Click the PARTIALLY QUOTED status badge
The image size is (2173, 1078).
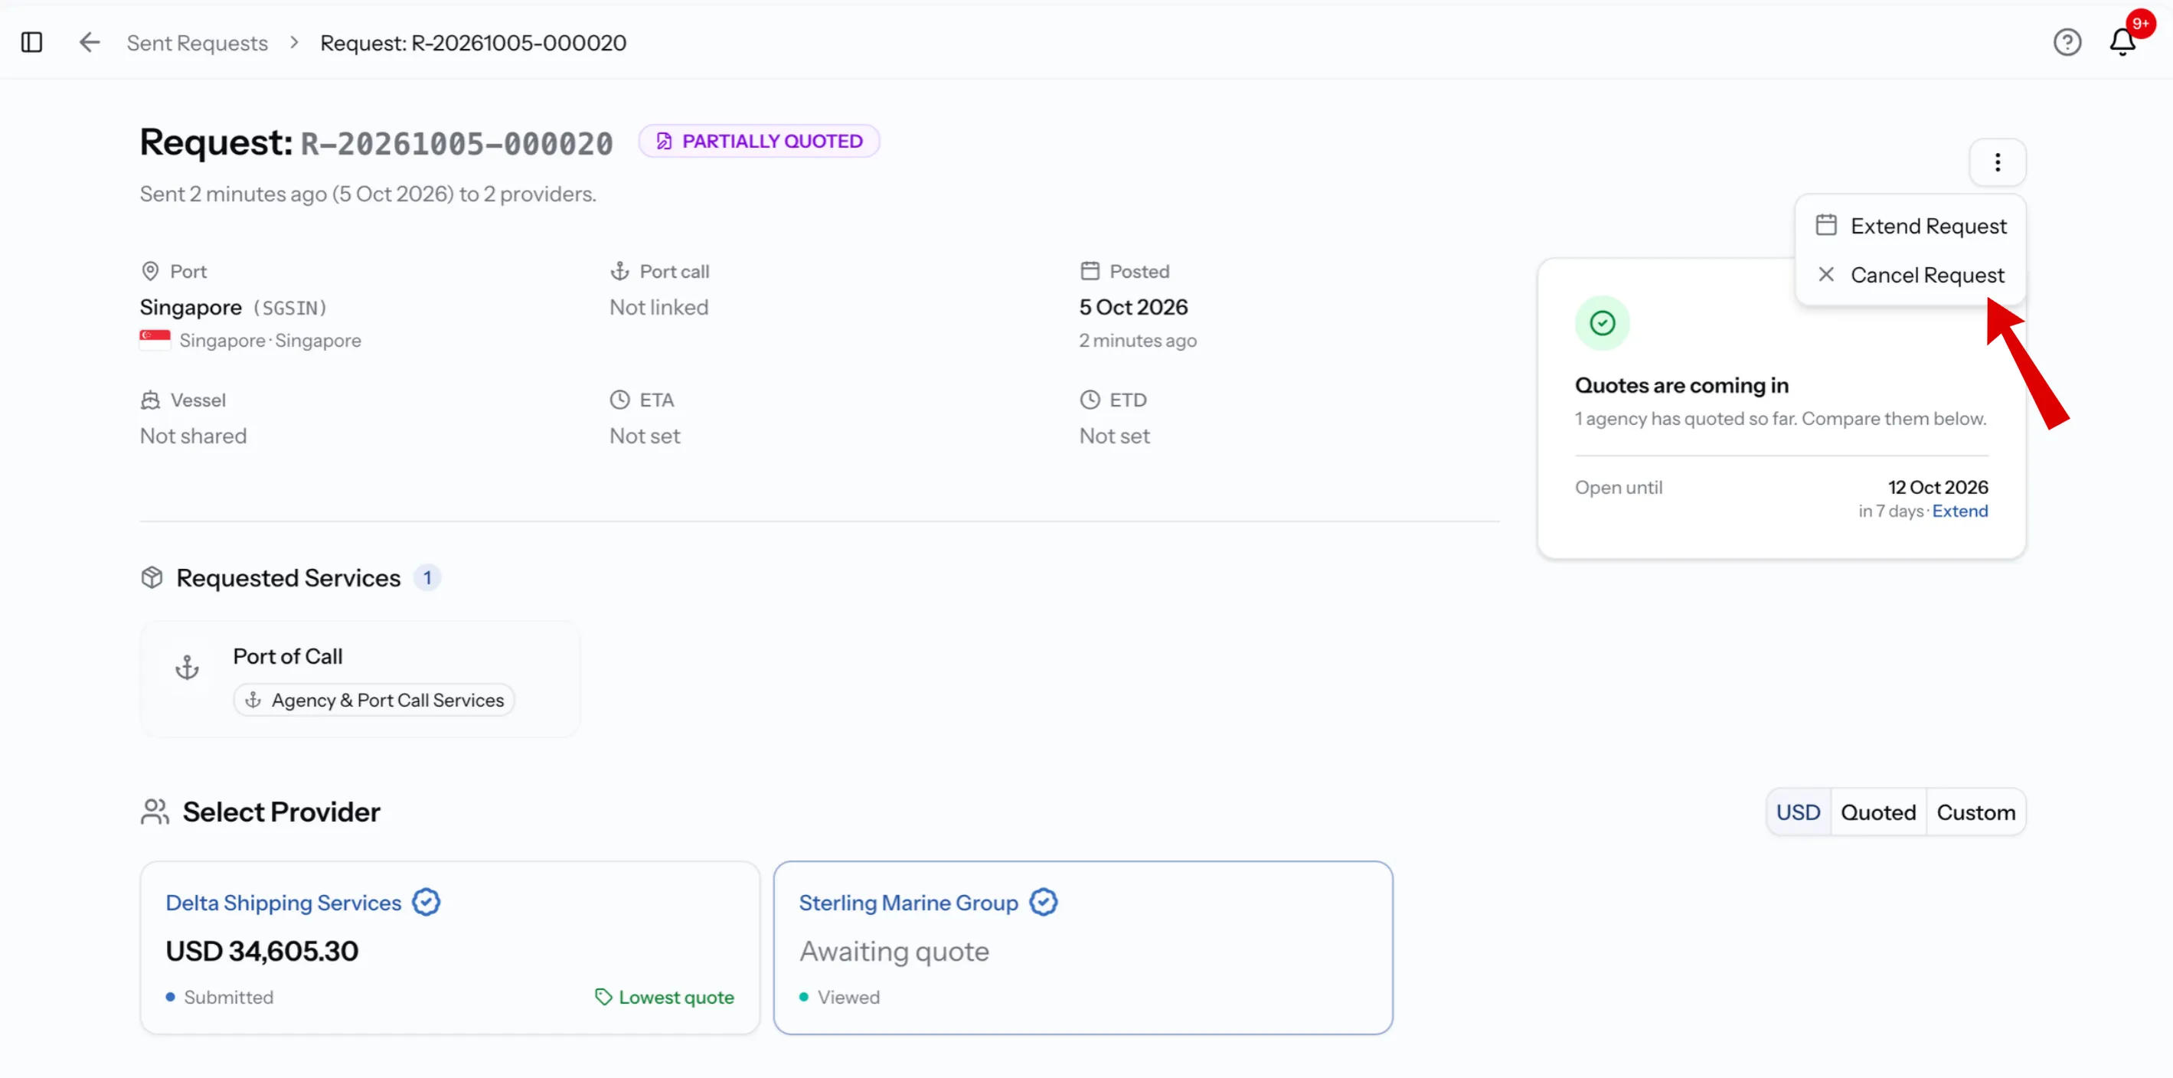(x=760, y=141)
